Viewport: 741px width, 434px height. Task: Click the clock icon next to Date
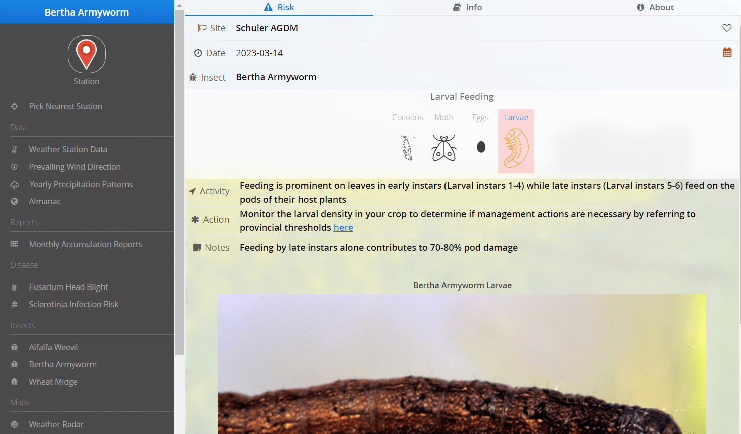(x=198, y=53)
